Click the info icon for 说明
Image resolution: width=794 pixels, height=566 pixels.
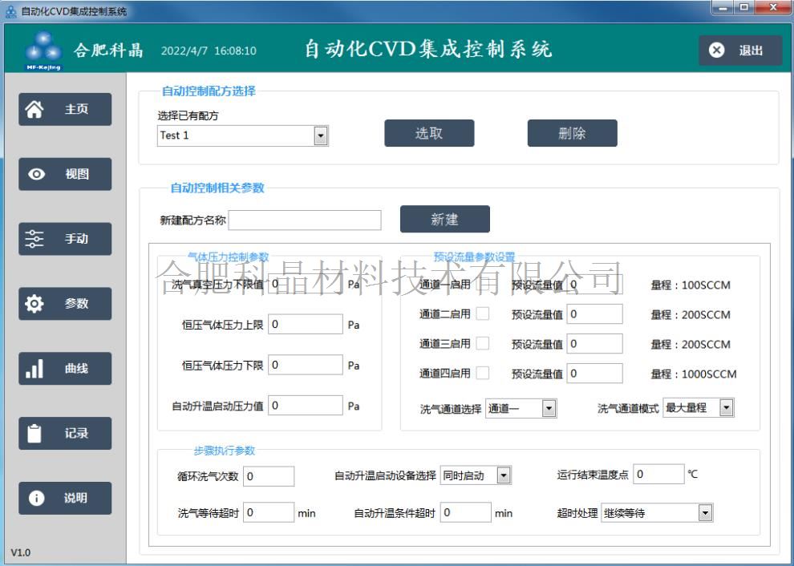pyautogui.click(x=36, y=498)
